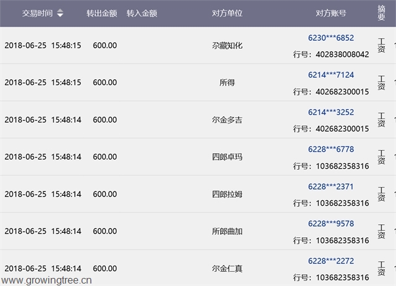396x286 pixels.
Task: Select the 交易时间 column header
Action: tap(37, 13)
